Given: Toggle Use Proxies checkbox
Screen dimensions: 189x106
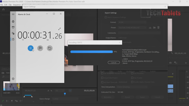Looking at the screenshot, I should pos(132,78).
